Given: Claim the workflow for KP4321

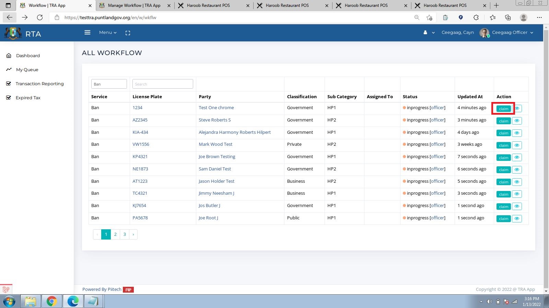Looking at the screenshot, I should [503, 157].
